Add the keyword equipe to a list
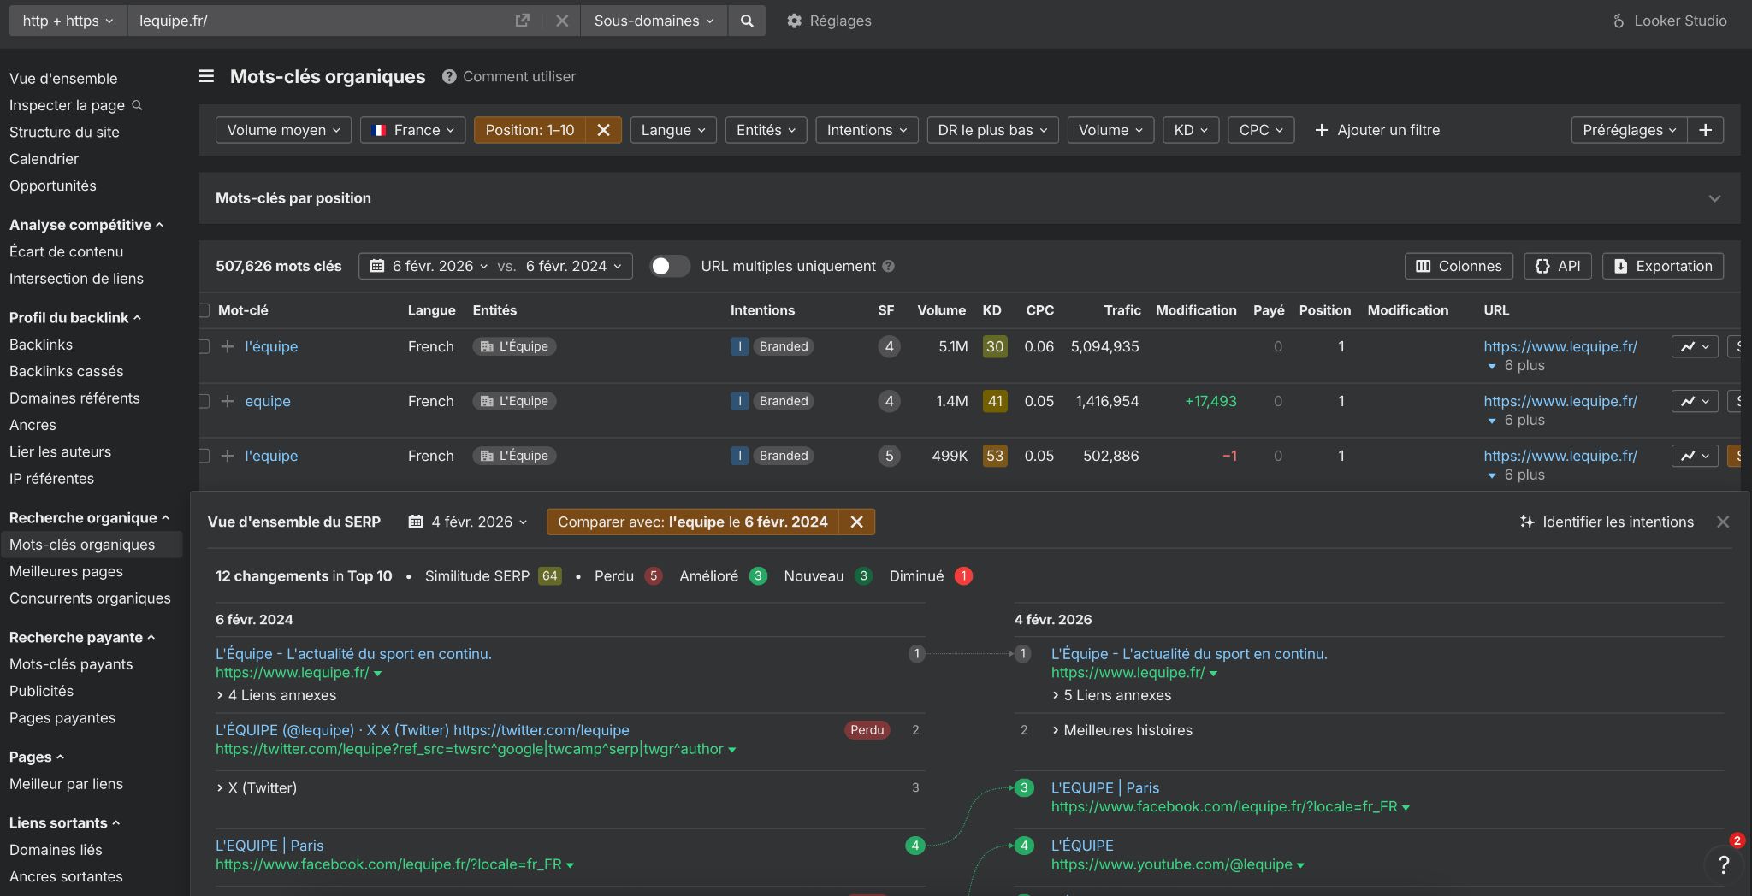The image size is (1752, 896). click(x=228, y=401)
